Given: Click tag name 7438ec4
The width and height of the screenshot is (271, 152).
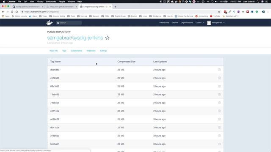Looking at the screenshot, I should click(55, 103).
